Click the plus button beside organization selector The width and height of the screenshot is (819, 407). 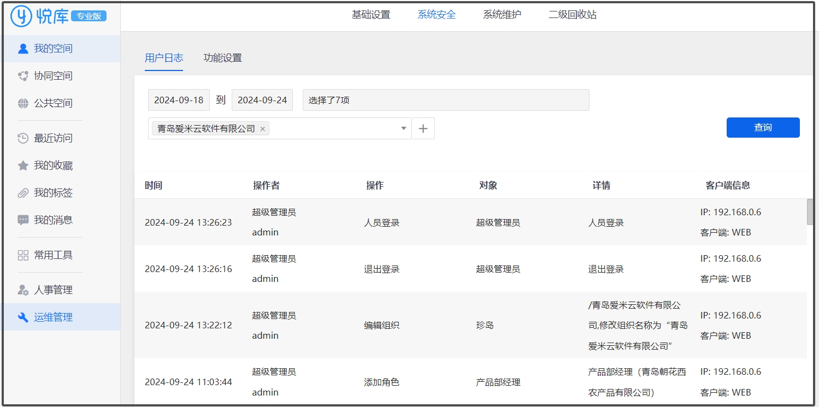pos(423,128)
